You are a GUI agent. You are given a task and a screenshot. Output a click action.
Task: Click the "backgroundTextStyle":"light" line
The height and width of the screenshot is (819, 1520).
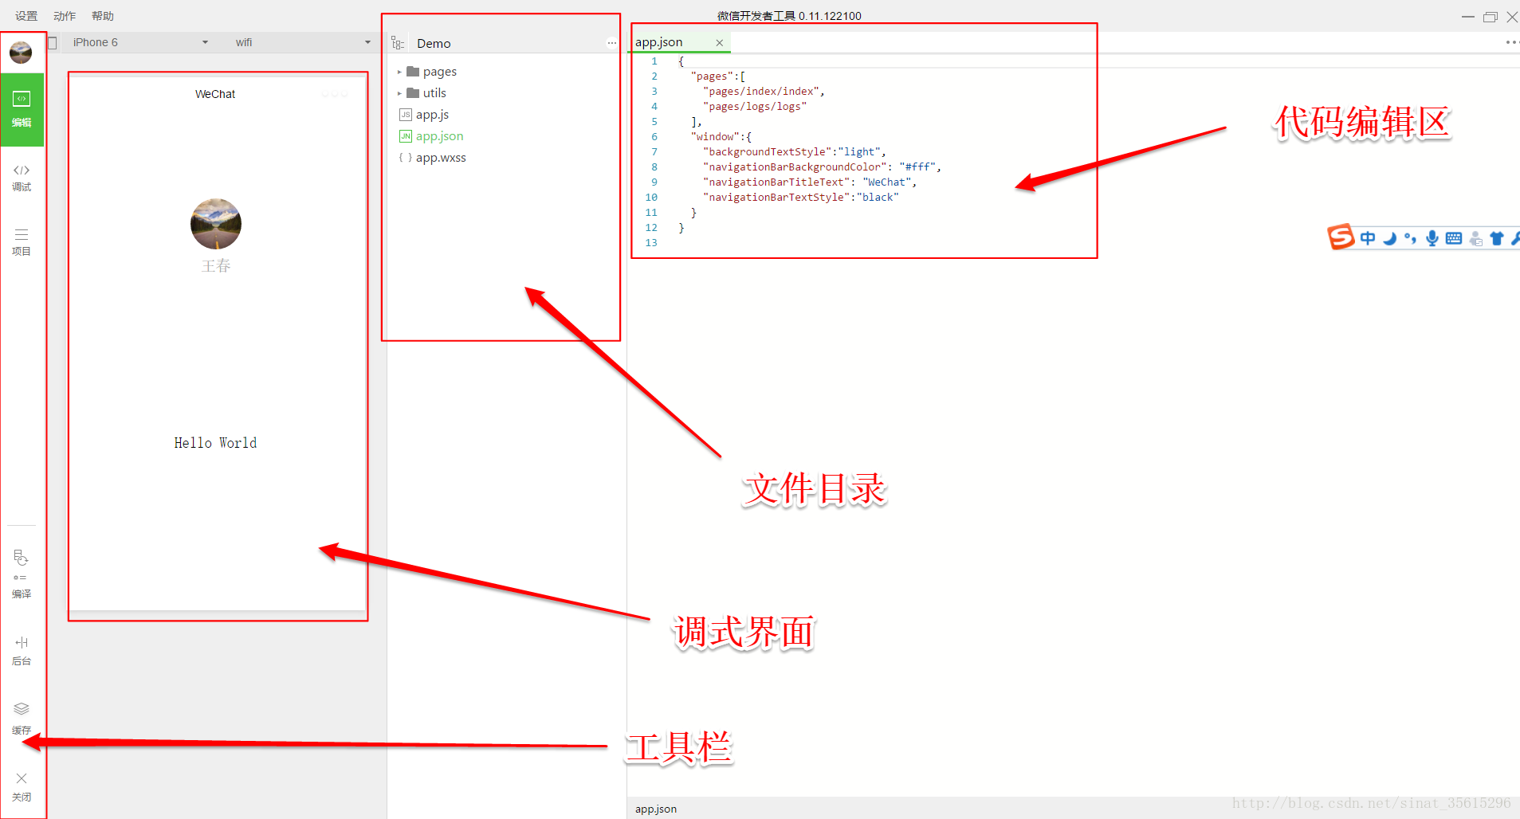click(x=795, y=152)
